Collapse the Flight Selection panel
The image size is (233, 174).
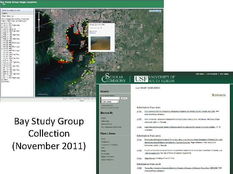(17, 16)
